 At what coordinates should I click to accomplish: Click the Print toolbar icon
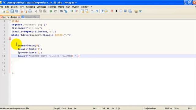30,11
